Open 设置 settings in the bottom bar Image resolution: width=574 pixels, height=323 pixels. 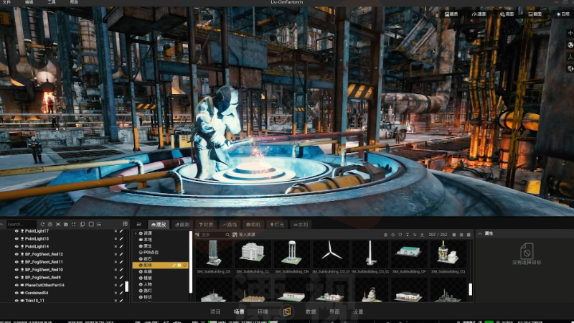357,312
